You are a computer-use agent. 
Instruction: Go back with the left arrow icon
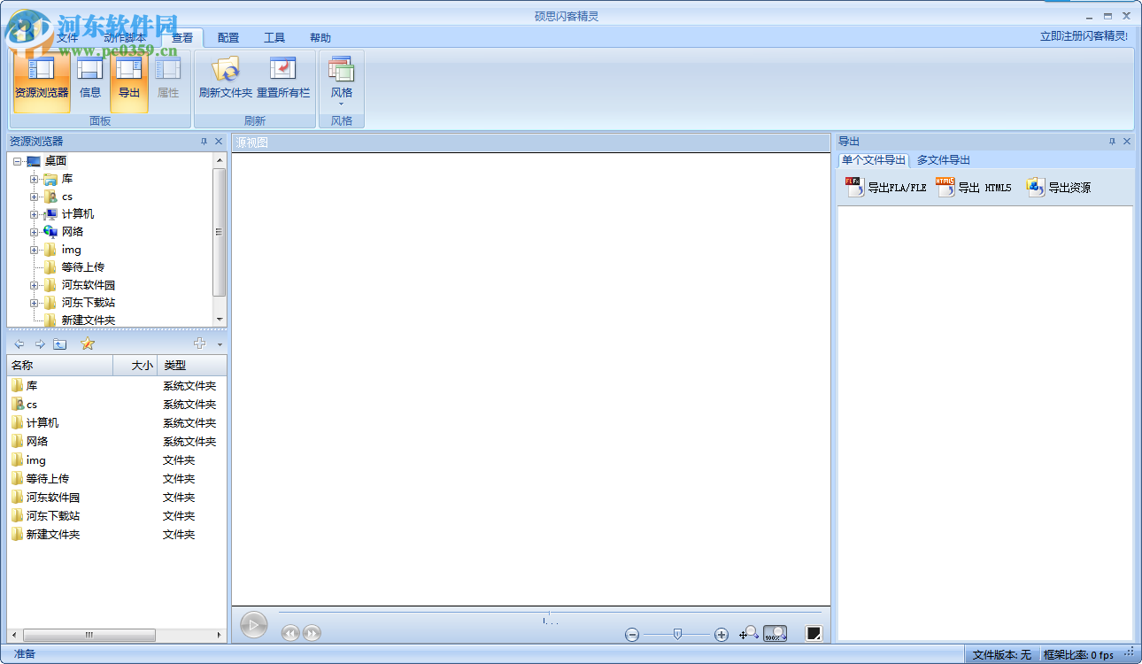pyautogui.click(x=19, y=344)
